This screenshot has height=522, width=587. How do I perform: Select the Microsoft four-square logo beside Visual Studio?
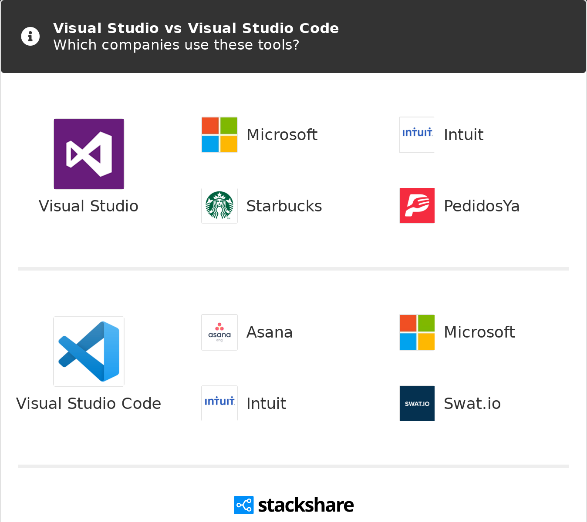(219, 134)
